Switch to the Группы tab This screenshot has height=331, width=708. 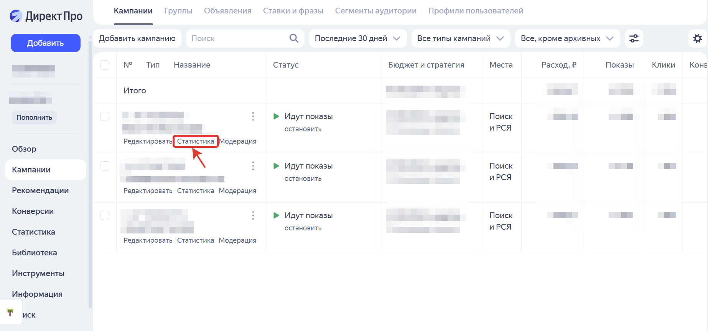tap(178, 11)
